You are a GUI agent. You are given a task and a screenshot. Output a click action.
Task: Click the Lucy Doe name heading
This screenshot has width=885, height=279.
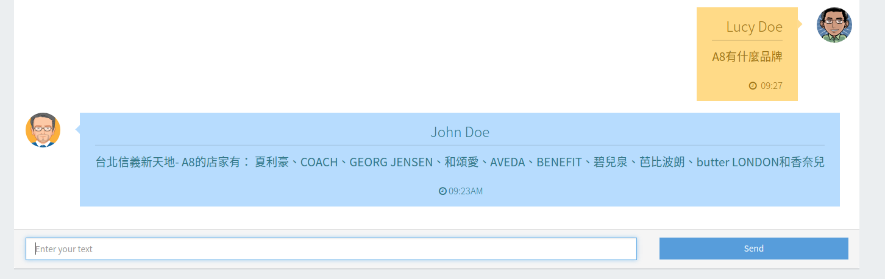pyautogui.click(x=754, y=27)
